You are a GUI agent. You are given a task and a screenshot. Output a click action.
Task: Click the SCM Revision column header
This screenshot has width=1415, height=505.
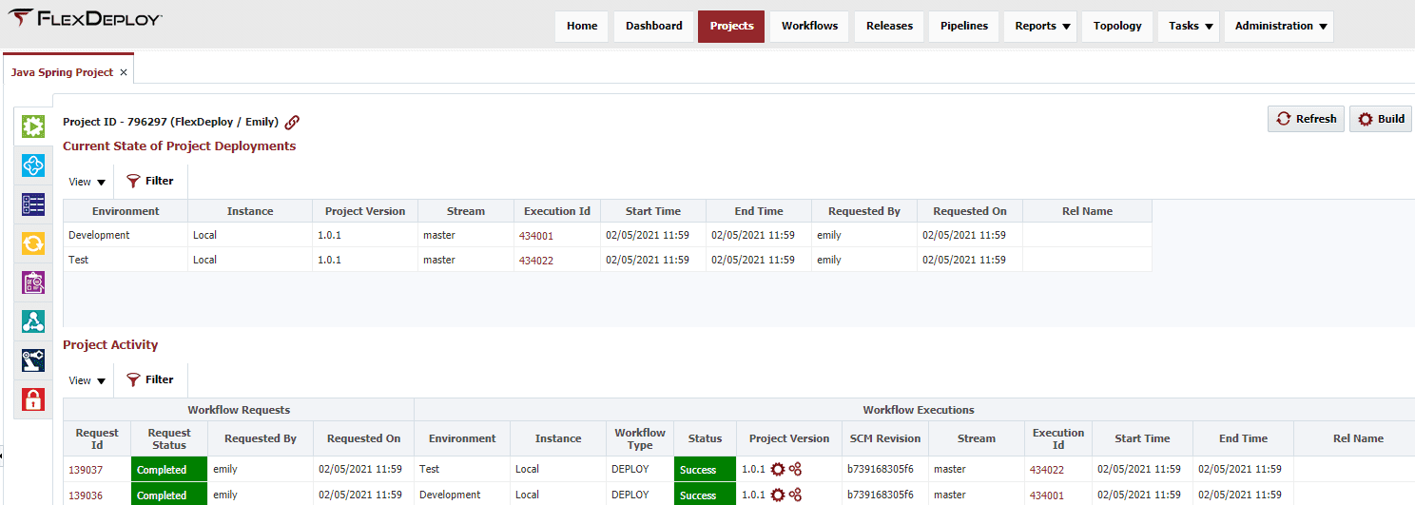pos(885,438)
